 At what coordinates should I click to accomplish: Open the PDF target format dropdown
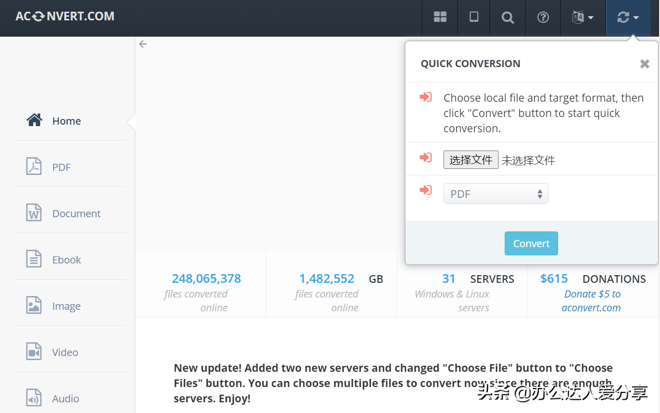[x=496, y=194]
